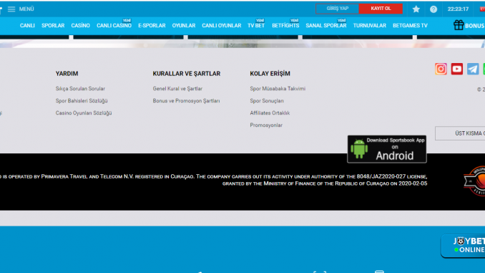Open Genel Kural ve Şartlar link
Screen dimensions: 485x273
point(177,89)
